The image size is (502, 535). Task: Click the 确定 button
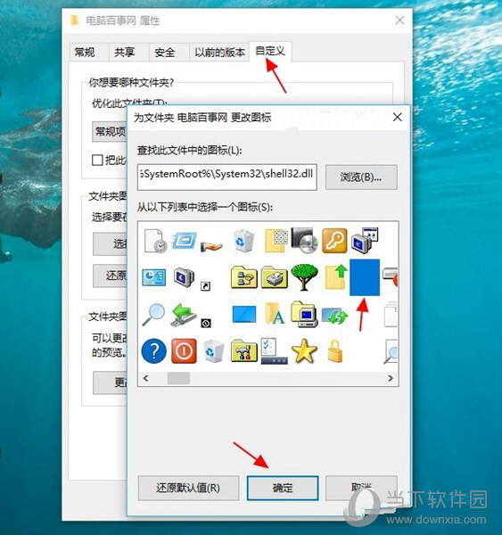coord(283,488)
